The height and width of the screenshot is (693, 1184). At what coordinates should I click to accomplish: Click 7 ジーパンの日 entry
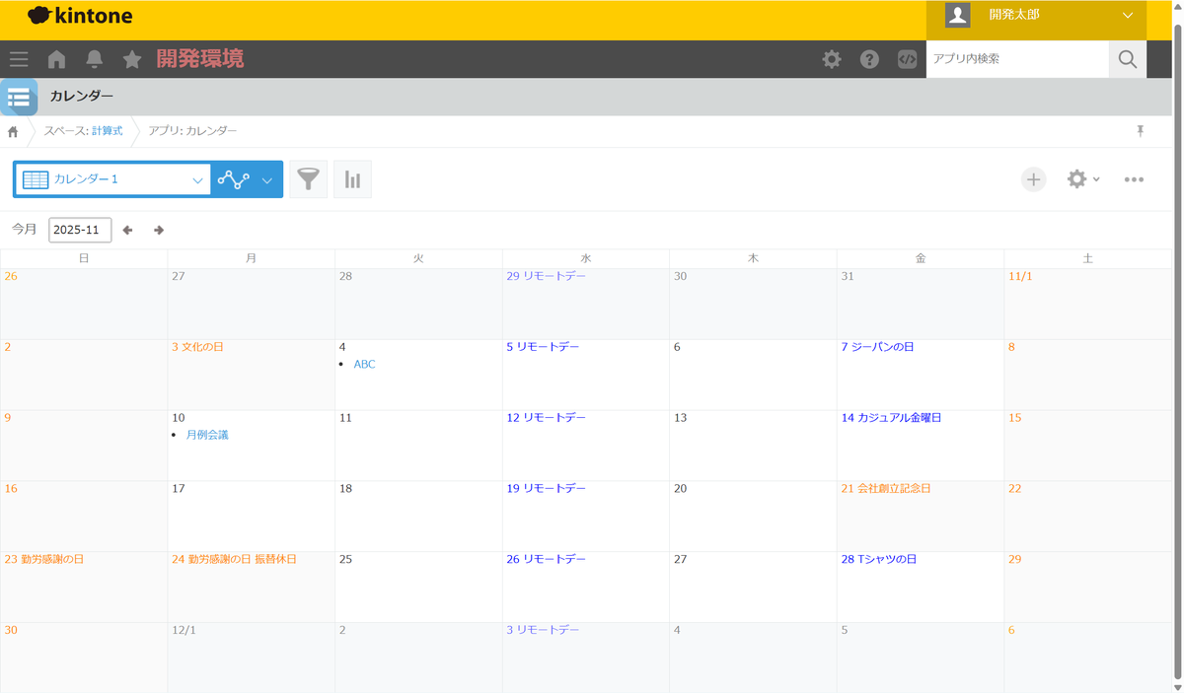[877, 347]
